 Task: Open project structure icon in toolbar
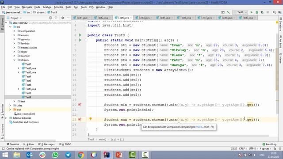[x=280, y=12]
